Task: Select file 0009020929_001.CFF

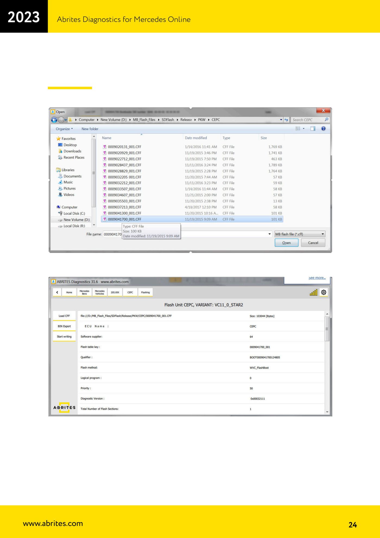Action: (192, 153)
